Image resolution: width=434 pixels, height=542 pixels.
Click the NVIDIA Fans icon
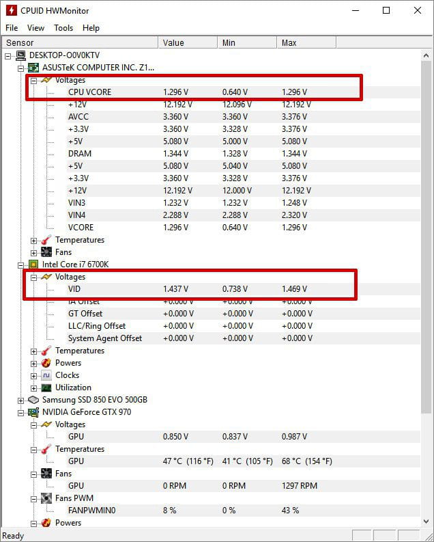pyautogui.click(x=46, y=474)
